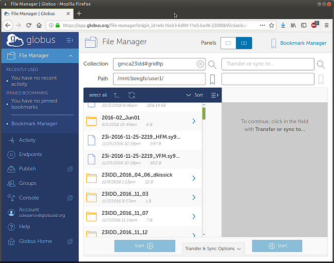Viewport: 334px width, 263px height.
Task: Click the right Start transfer button
Action: [277, 246]
